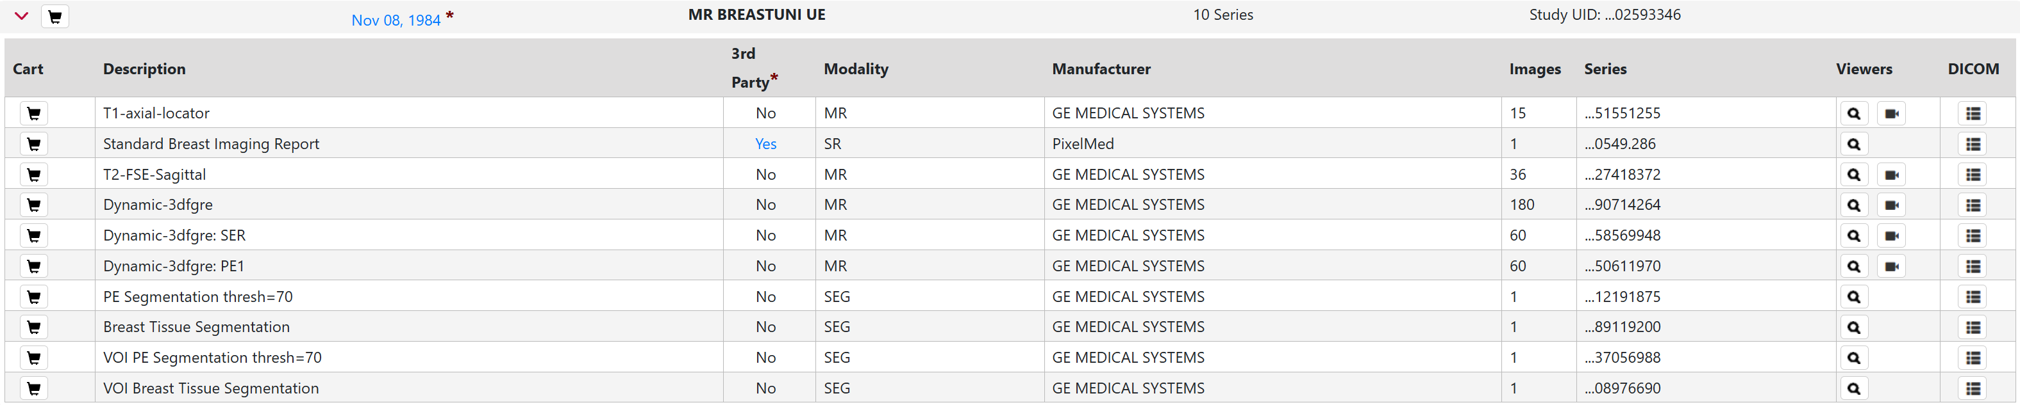Add T1-axial-locator series to cart

(34, 114)
